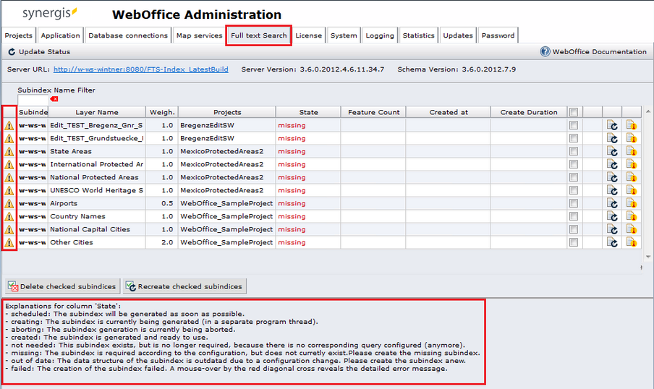654x389 pixels.
Task: Click recreate icon for Airports row
Action: [x=612, y=203]
